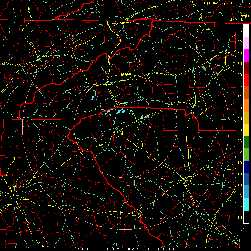Click the 'ENHANCED ECHO TOPS' product title
The image size is (251, 251).
pos(98,249)
